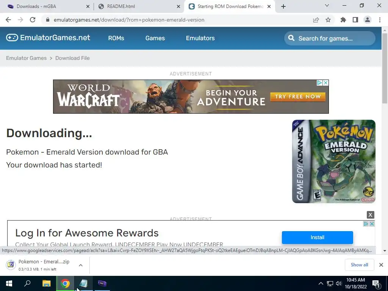The image size is (388, 291).
Task: Share this page via share icon
Action: tap(316, 20)
